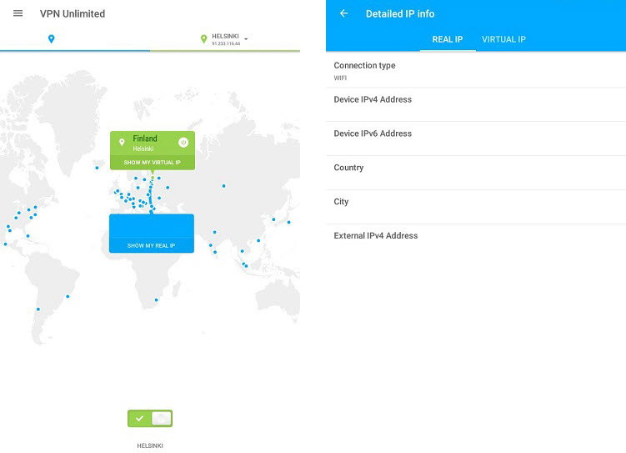Screen dimensions: 626x453
Task: Open the hamburger menu in VPN Unlimited
Action: click(x=18, y=13)
